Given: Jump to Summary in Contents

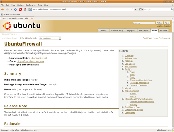Looking at the screenshot, I should point(129,56).
